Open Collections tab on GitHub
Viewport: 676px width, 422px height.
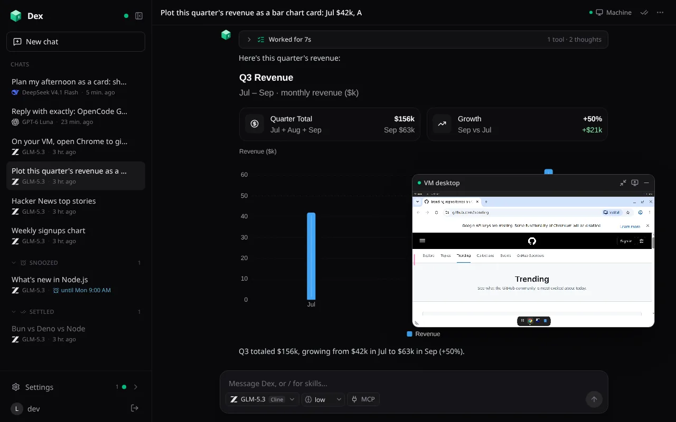click(485, 256)
